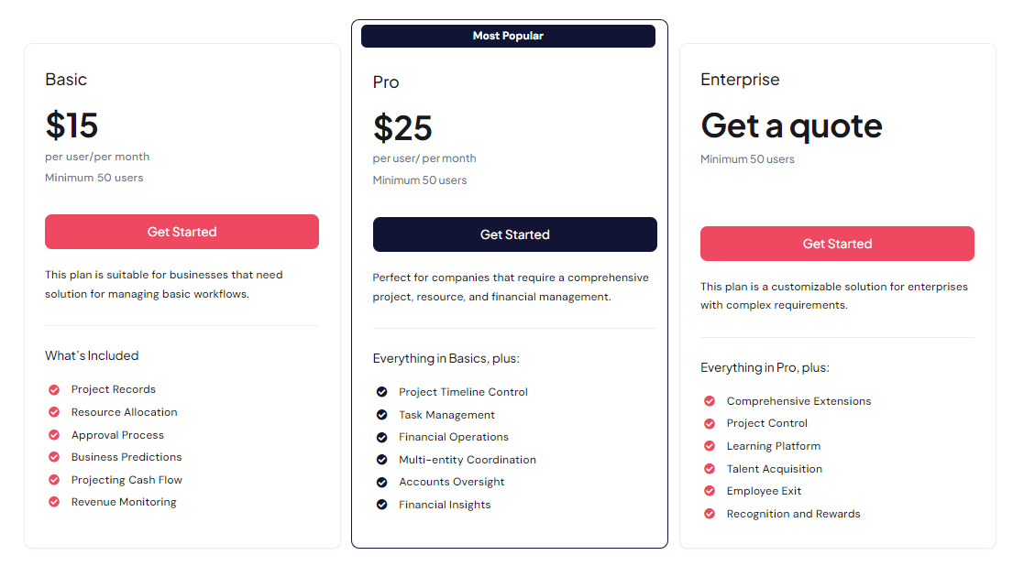Select the check icon beside Business Predictions
The width and height of the screenshot is (1035, 577).
point(54,457)
